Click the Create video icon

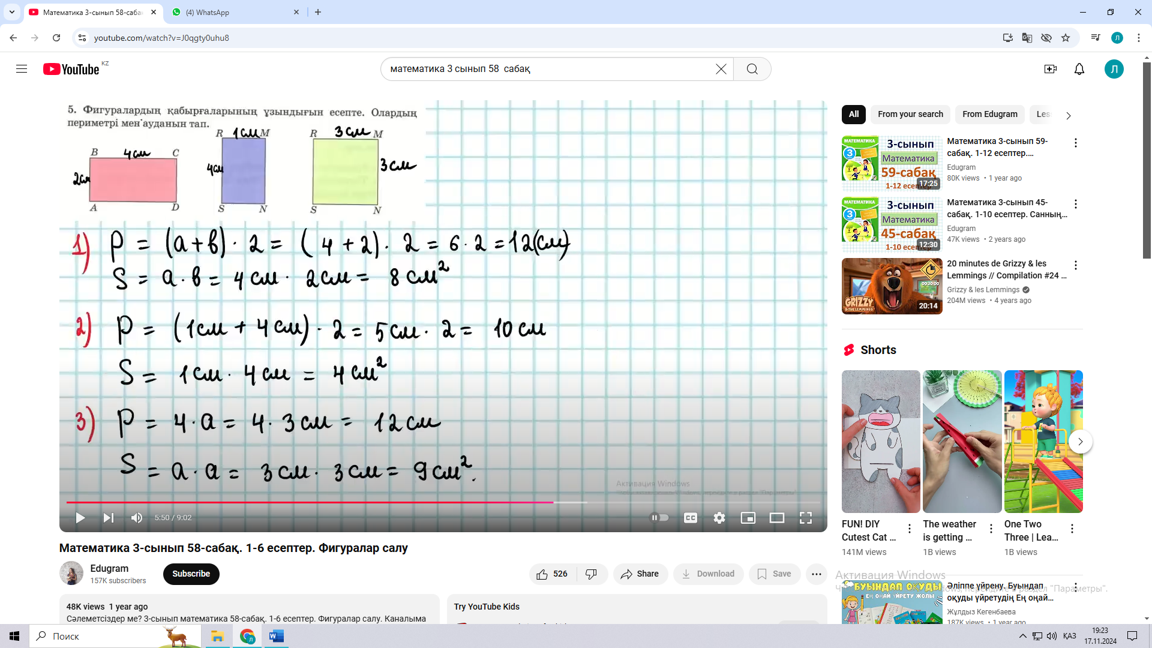tap(1050, 69)
